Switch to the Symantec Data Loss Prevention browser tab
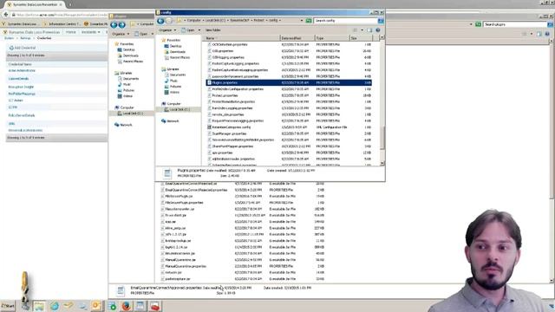Screen dimensions: 555x312 (x=34, y=4)
